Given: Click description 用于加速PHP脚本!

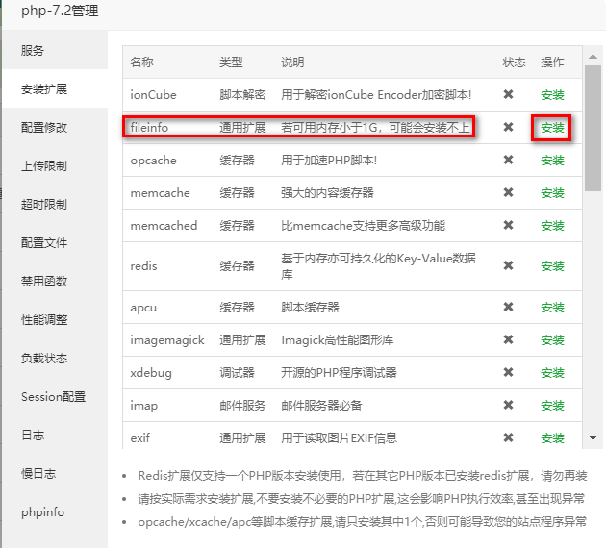Looking at the screenshot, I should click(329, 161).
